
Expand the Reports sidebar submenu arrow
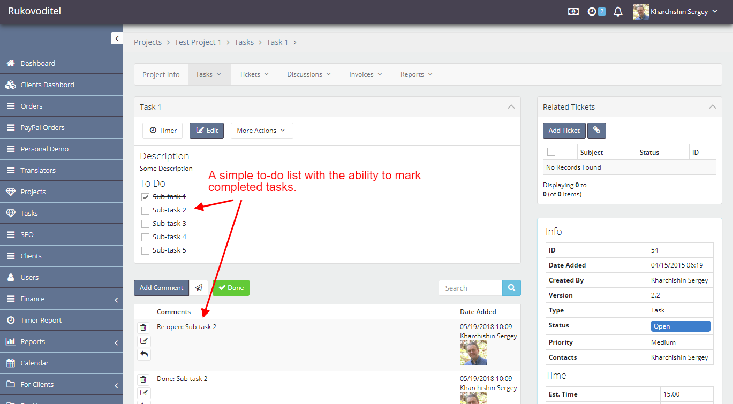[x=116, y=342]
